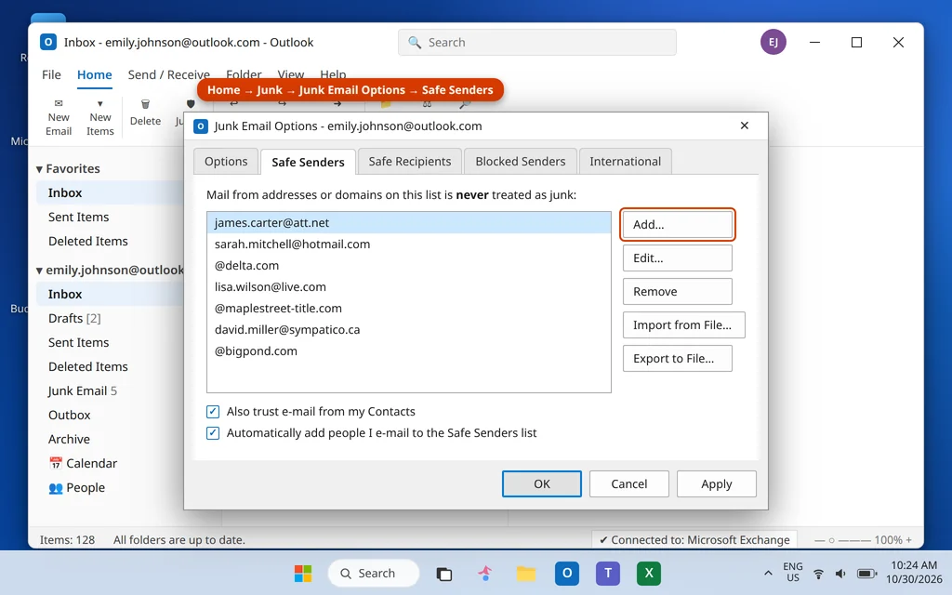Select @maplestreet-title.com entry
The height and width of the screenshot is (595, 952).
tap(409, 309)
